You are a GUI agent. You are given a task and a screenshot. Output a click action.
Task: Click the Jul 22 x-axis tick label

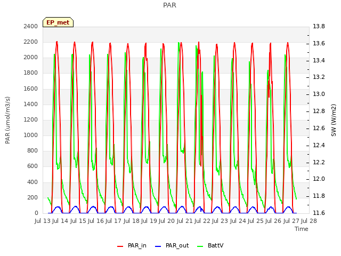(x=202, y=221)
